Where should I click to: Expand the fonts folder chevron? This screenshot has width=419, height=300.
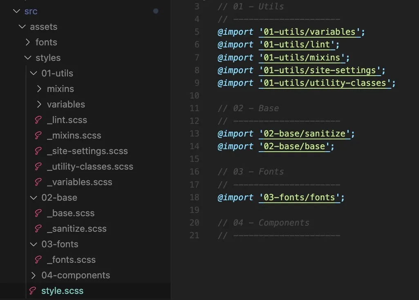(28, 43)
